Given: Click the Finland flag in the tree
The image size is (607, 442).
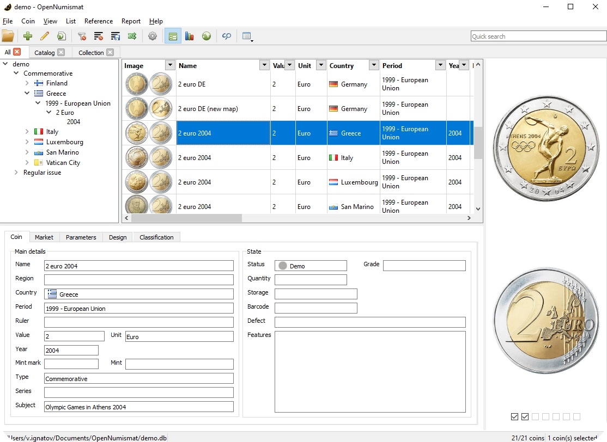Looking at the screenshot, I should [38, 83].
